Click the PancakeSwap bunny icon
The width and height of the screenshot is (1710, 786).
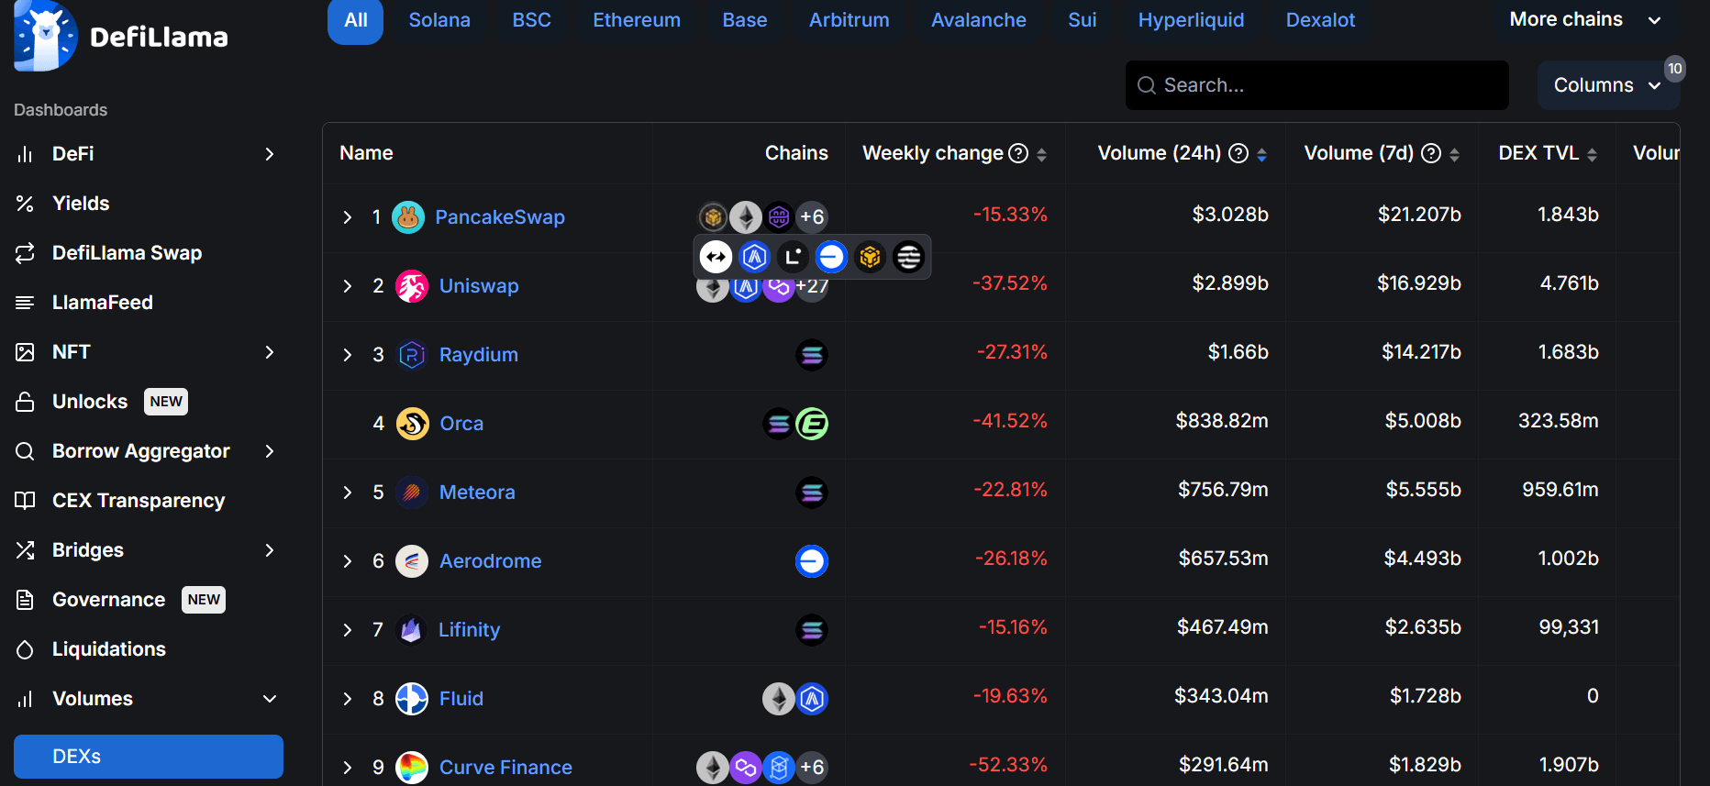[x=408, y=217]
